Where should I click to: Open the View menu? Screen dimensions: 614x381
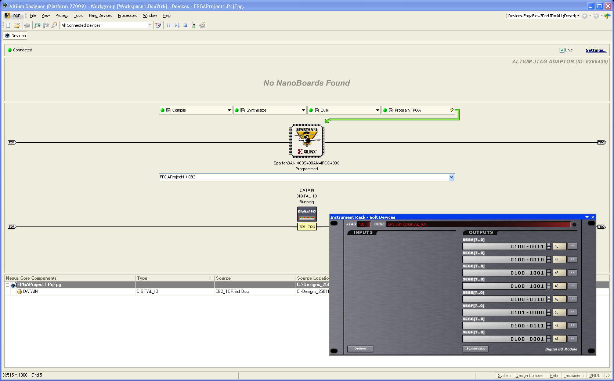tap(46, 15)
